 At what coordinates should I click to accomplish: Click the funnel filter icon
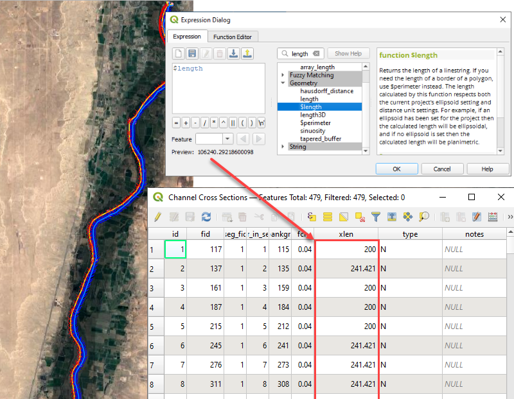[376, 217]
